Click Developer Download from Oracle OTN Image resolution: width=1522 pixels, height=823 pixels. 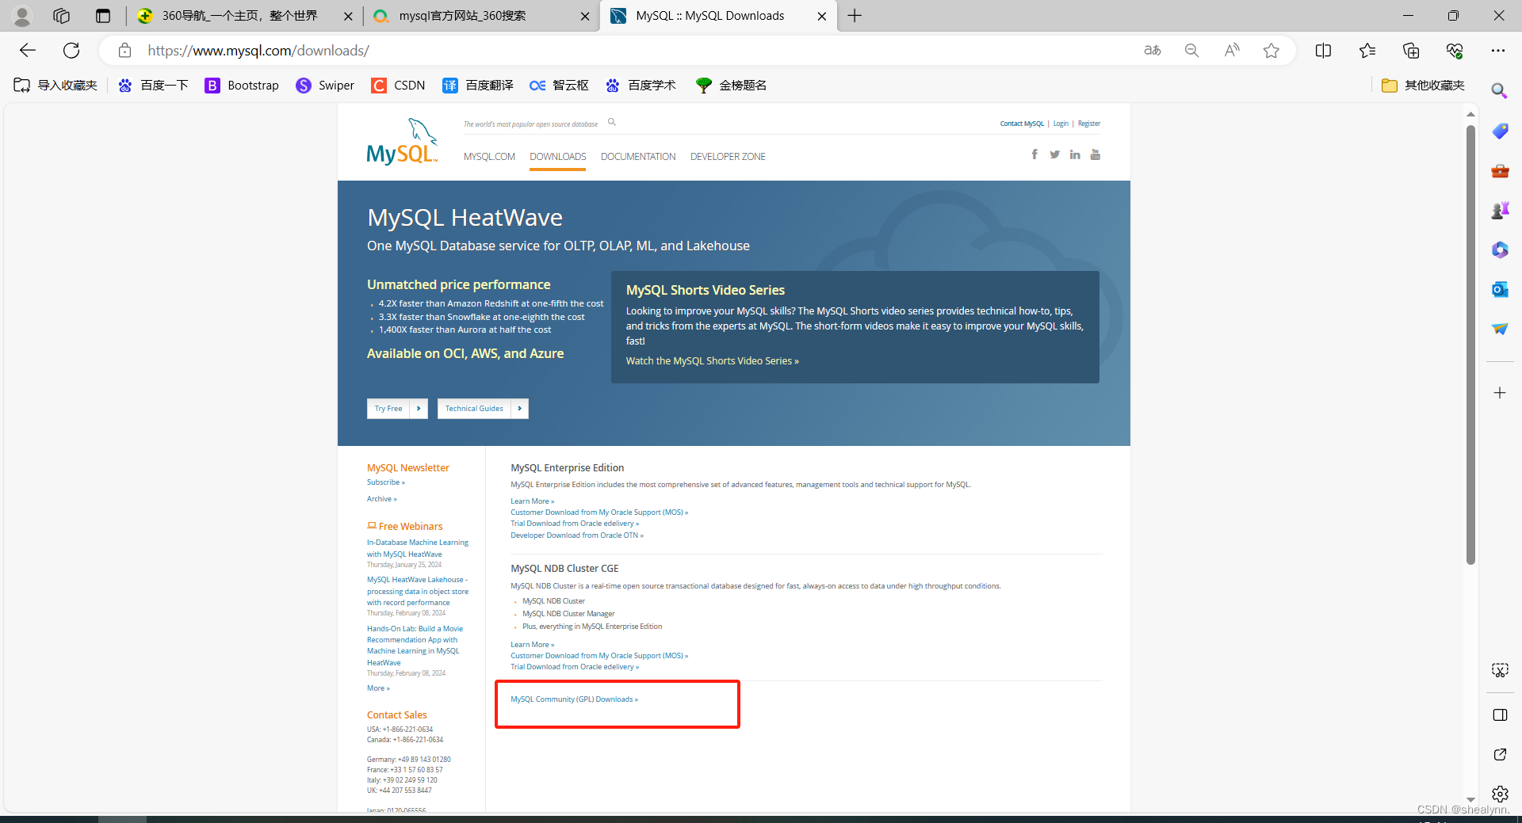tap(577, 535)
